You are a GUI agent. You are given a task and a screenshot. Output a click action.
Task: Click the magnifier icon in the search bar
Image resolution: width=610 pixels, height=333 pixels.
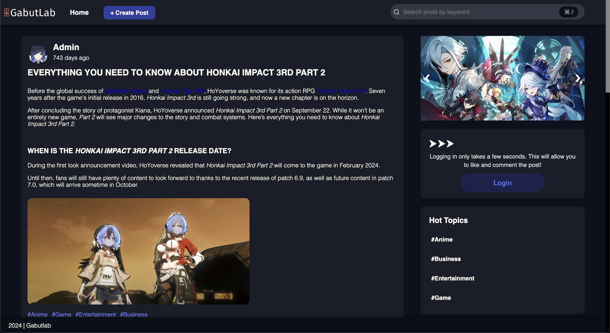(396, 12)
